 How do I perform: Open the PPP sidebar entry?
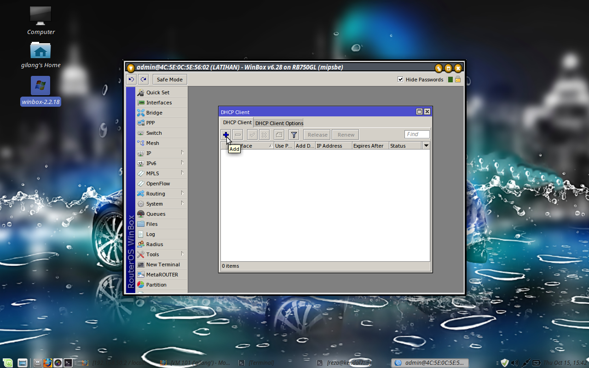click(x=162, y=123)
